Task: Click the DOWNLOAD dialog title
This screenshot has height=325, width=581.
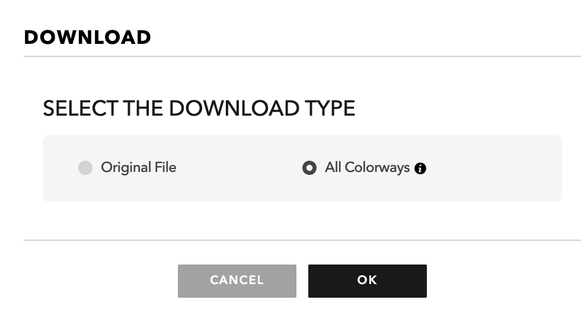Action: (88, 37)
